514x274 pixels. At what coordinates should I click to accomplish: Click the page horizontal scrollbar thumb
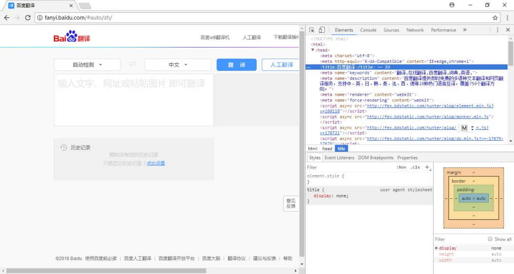(x=106, y=271)
